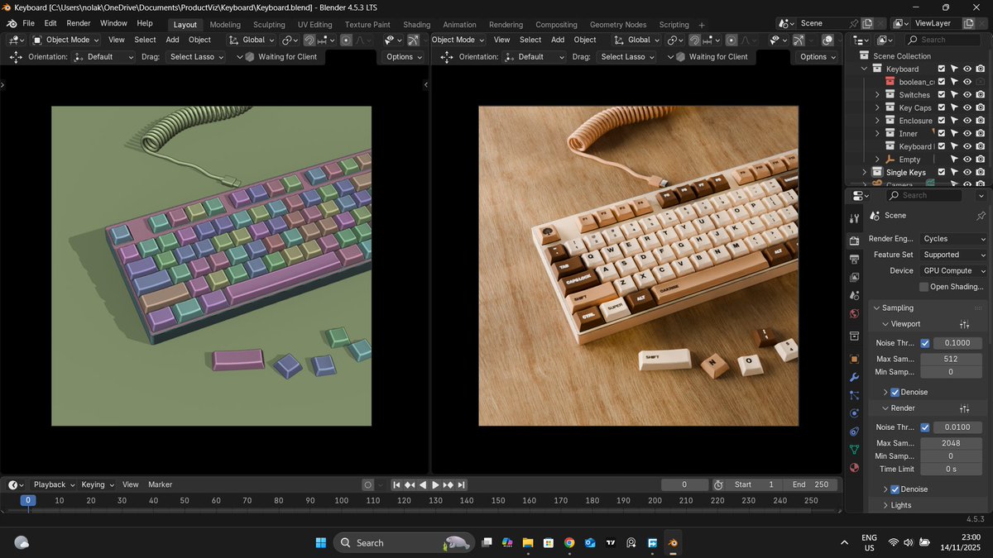This screenshot has width=993, height=558.
Task: Click the Playback button above the timeline
Action: [51, 484]
